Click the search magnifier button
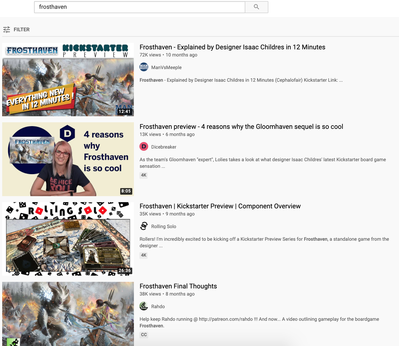This screenshot has height=346, width=399. (256, 7)
